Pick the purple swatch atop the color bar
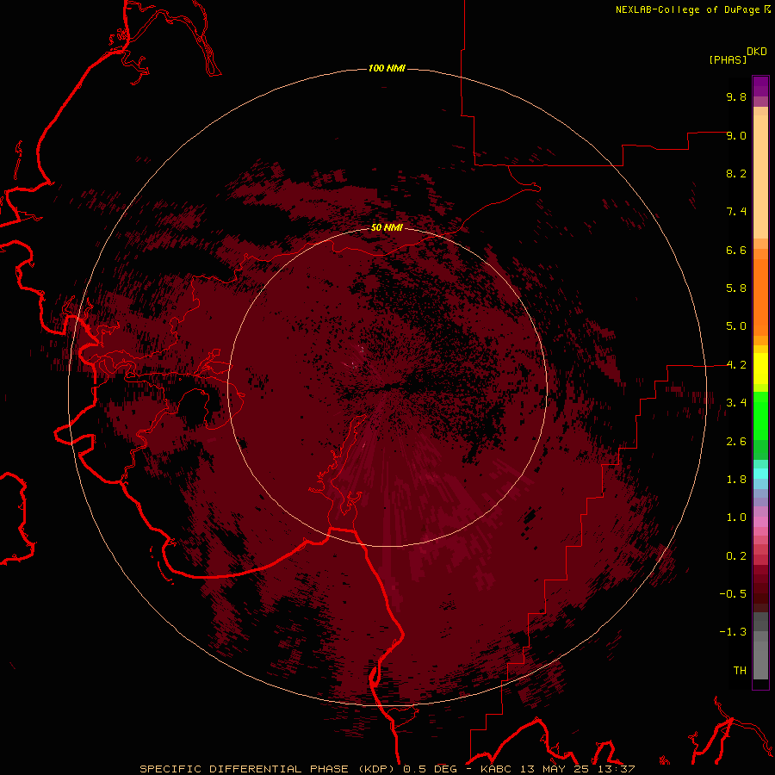This screenshot has width=775, height=775. pos(760,86)
